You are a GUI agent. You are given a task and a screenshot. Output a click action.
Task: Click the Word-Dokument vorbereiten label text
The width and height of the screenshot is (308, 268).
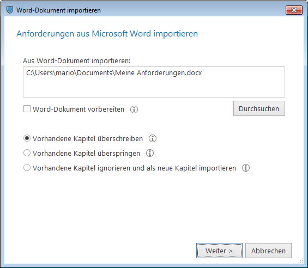click(x=78, y=109)
